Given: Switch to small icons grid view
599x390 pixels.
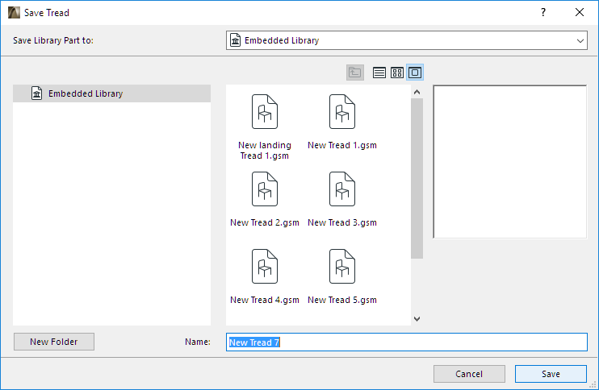Looking at the screenshot, I should point(397,73).
